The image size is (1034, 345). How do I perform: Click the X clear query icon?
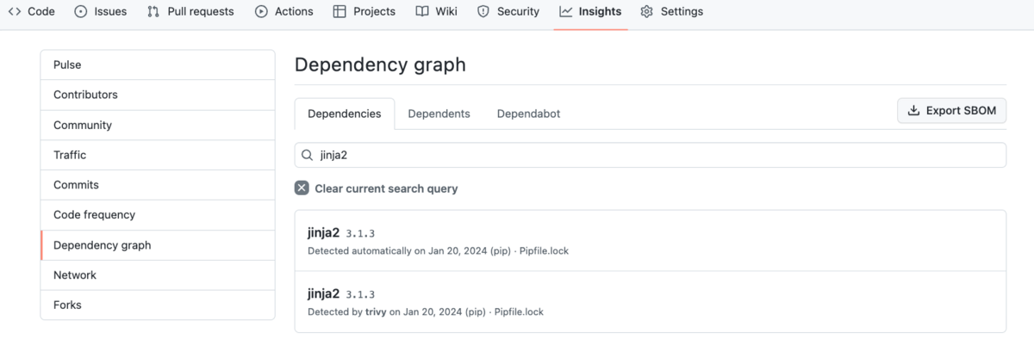[302, 188]
